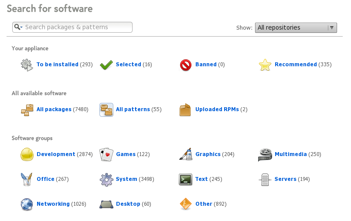Open the Recommended packages link

pos(296,65)
